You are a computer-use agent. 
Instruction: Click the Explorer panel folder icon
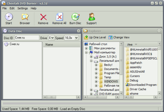pyautogui.click(x=86, y=31)
